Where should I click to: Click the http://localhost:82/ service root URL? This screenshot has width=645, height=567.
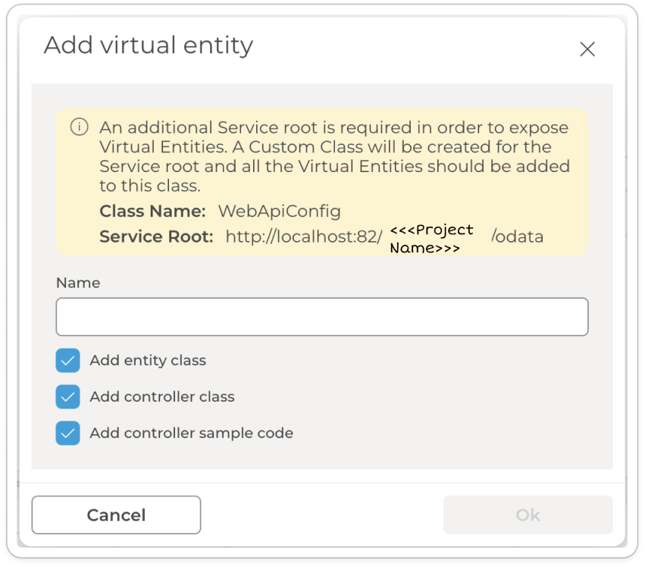click(x=303, y=237)
